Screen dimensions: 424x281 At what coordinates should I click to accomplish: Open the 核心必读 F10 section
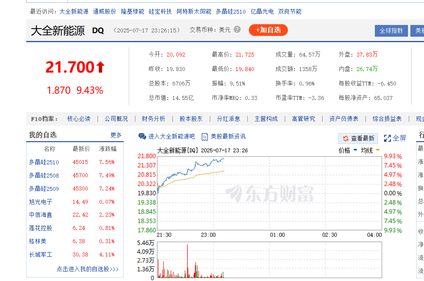[79, 119]
